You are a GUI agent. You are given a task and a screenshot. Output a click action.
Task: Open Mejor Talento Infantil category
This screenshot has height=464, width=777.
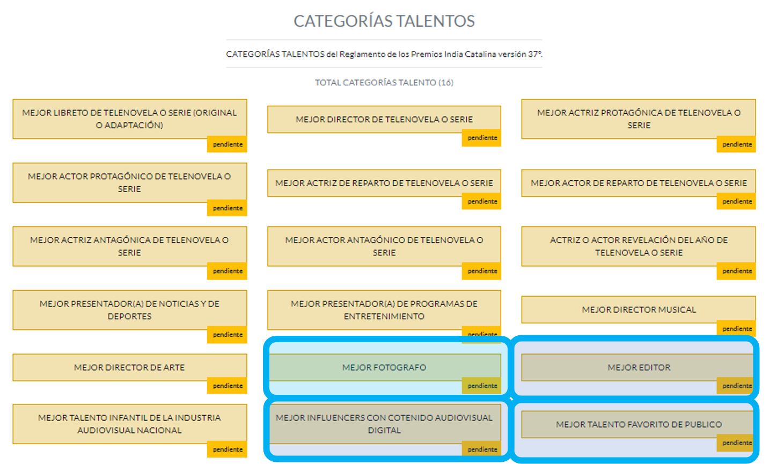(130, 424)
